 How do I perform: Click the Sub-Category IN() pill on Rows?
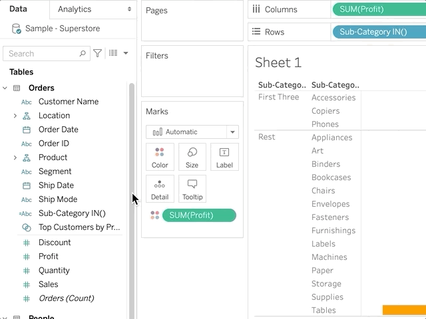[x=378, y=31]
